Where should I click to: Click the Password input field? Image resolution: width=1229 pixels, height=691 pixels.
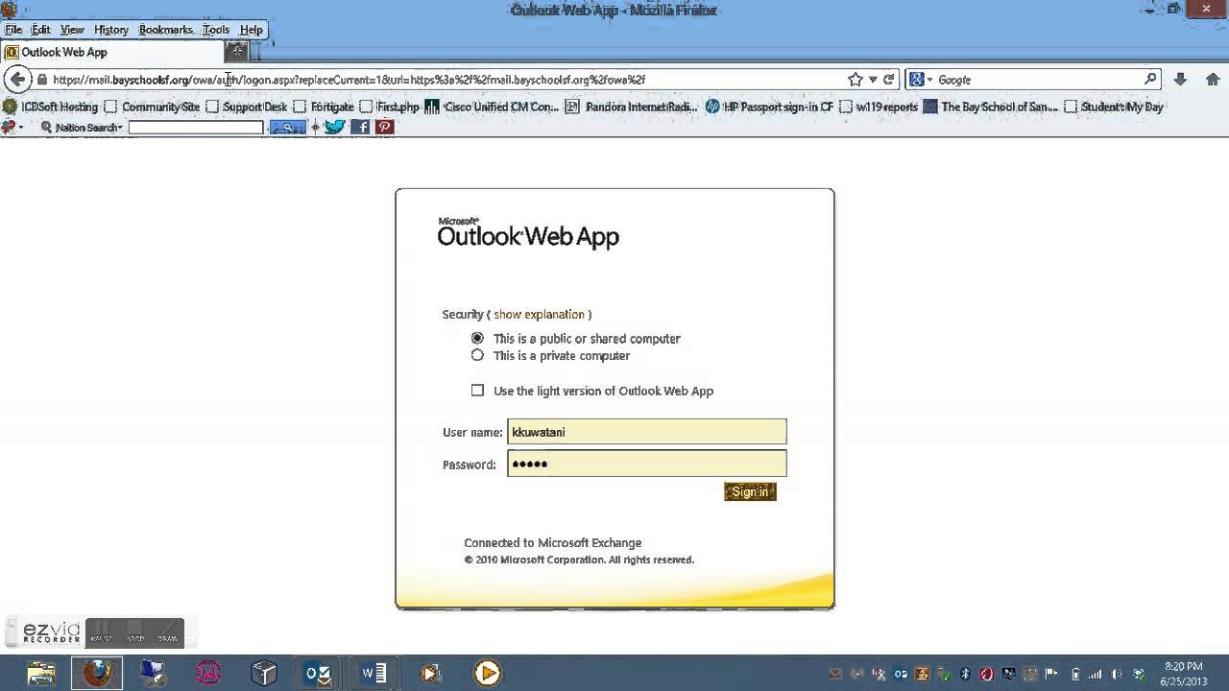coord(647,464)
